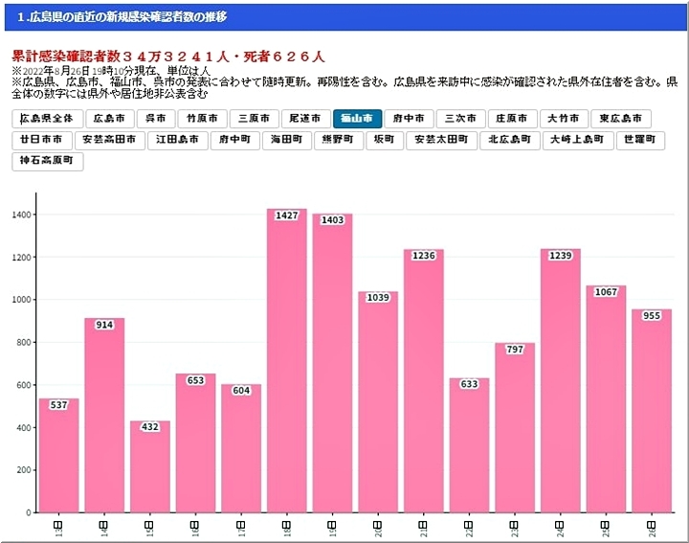The image size is (689, 543).
Task: Show data for 三原市
Action: 255,119
